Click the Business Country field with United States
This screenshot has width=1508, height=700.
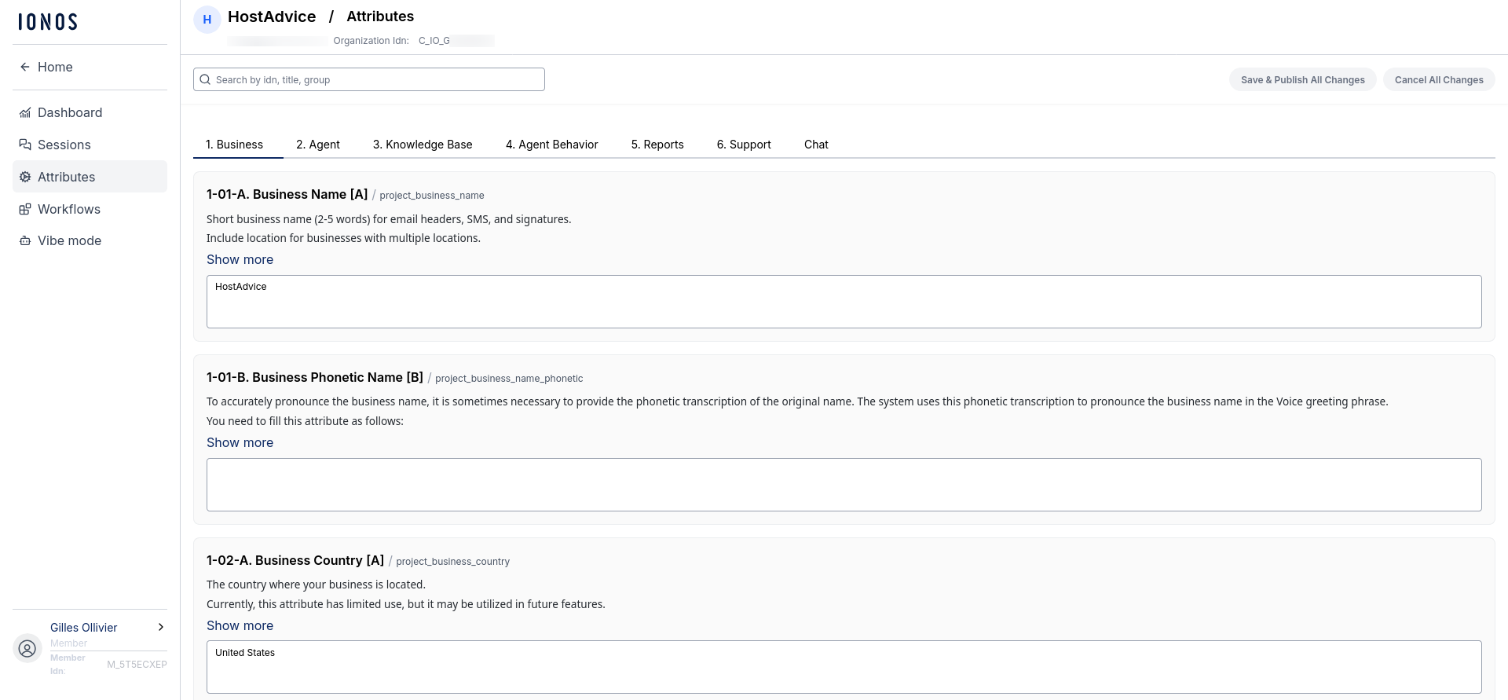click(x=844, y=667)
